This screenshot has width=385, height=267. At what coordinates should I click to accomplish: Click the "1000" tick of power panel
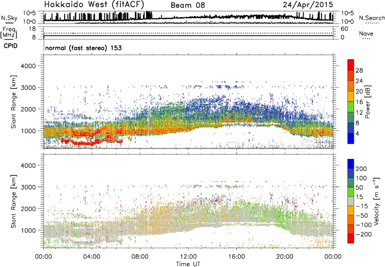click(x=28, y=131)
